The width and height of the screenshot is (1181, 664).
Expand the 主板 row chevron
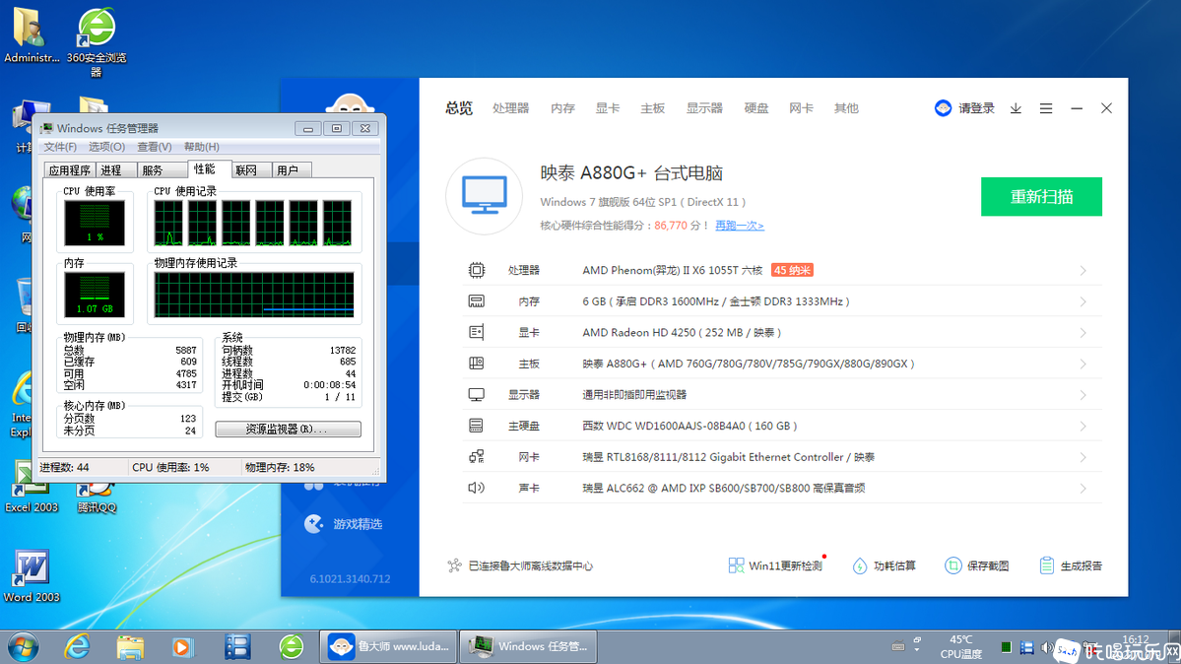1083,365
